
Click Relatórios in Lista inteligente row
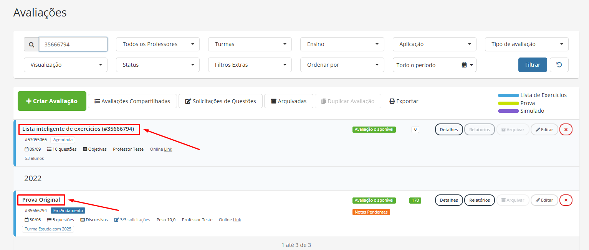pos(480,130)
